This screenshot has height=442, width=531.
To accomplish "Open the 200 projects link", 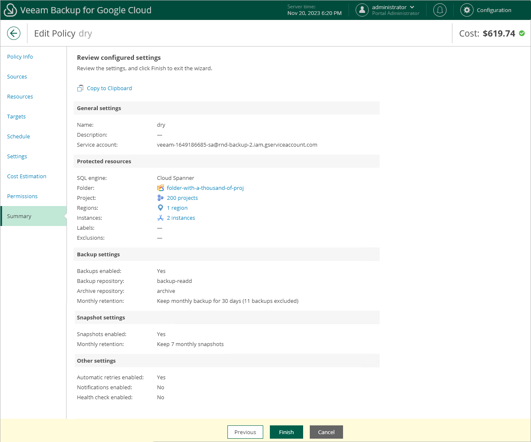I will [182, 198].
